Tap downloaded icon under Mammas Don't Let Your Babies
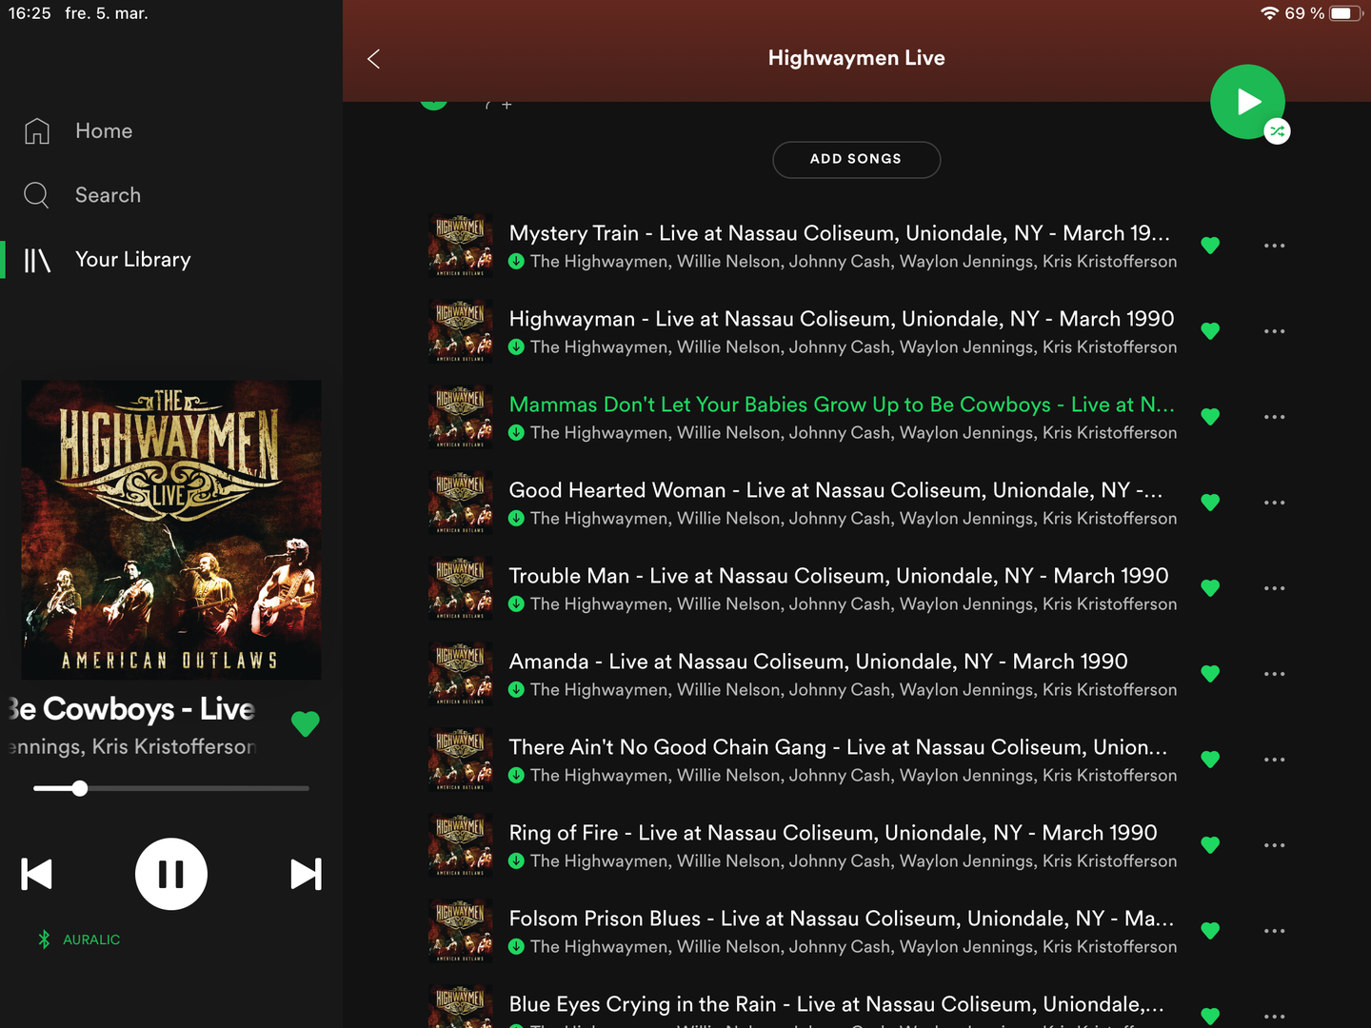Image resolution: width=1371 pixels, height=1028 pixels. (x=516, y=433)
